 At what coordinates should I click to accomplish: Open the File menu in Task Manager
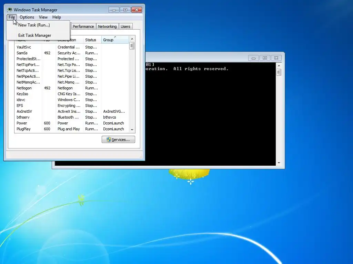tap(12, 17)
